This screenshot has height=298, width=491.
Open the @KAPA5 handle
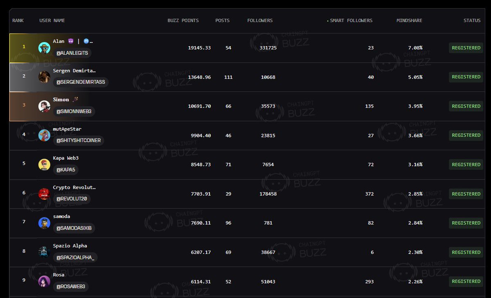(66, 170)
